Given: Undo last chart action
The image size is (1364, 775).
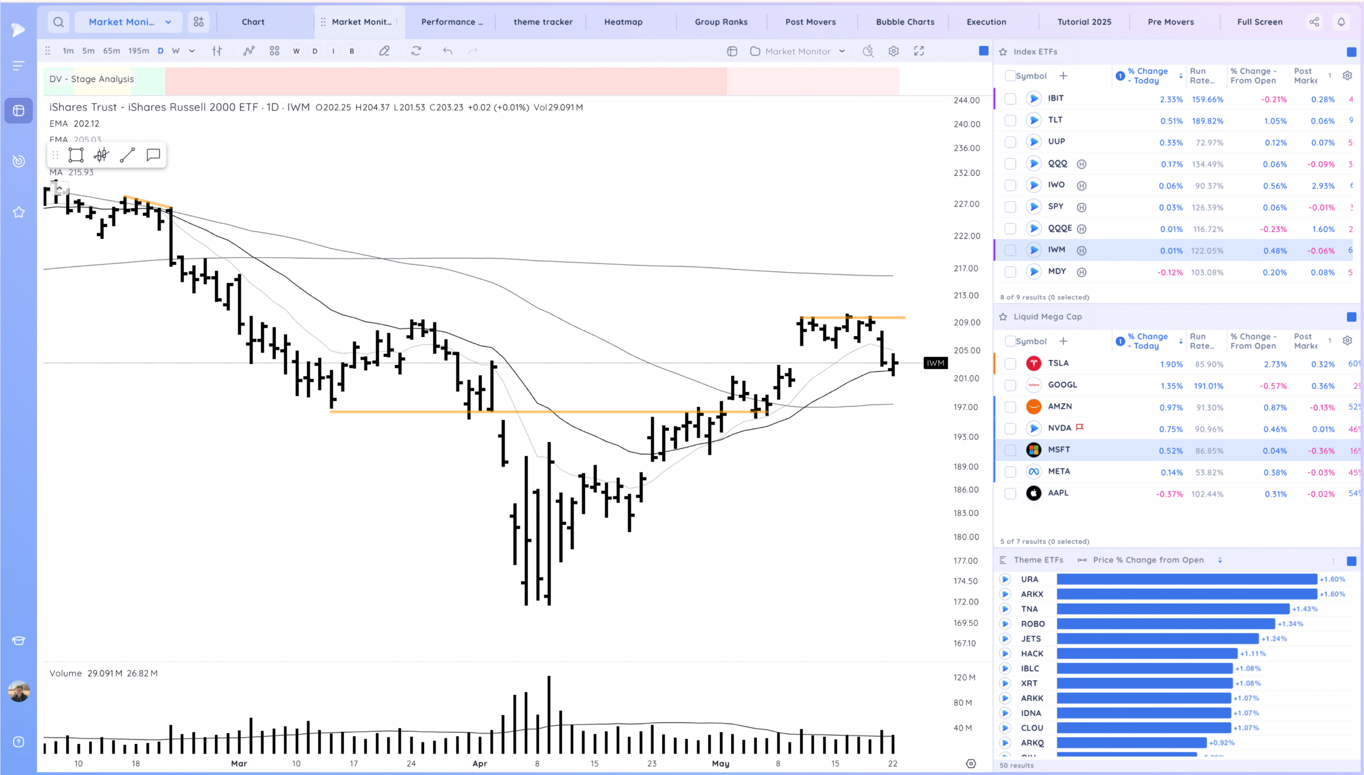Looking at the screenshot, I should [x=448, y=51].
